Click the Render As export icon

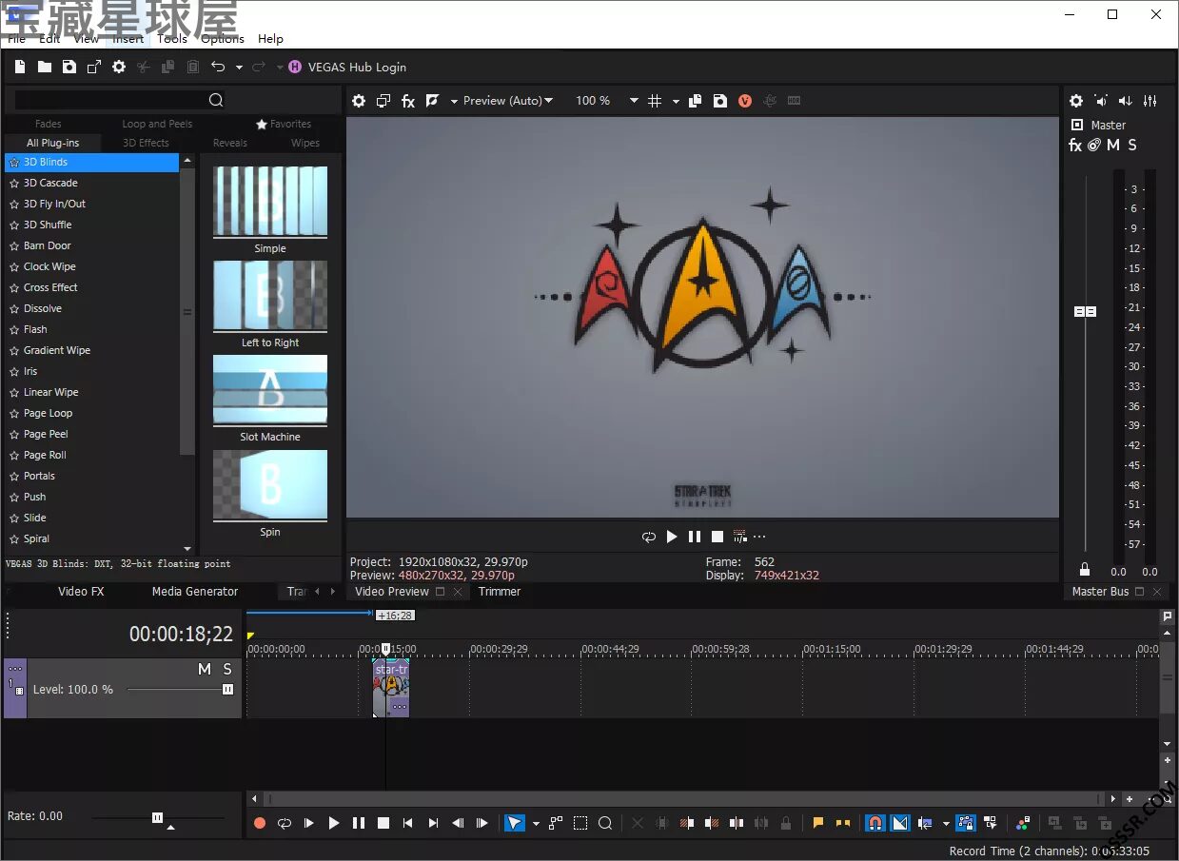tap(94, 67)
